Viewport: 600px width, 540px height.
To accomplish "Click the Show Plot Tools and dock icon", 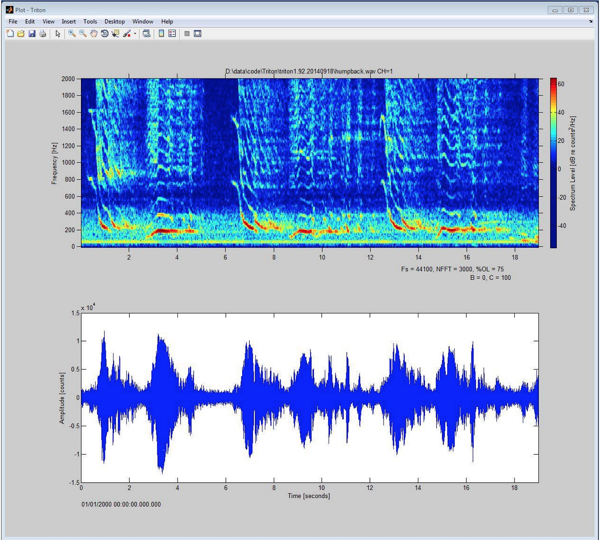I will click(x=198, y=33).
